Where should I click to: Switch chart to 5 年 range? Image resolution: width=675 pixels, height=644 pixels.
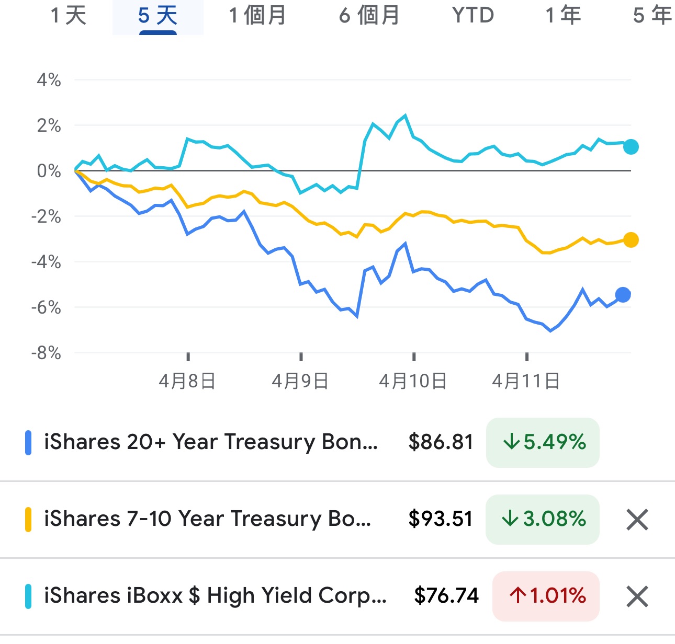point(651,16)
